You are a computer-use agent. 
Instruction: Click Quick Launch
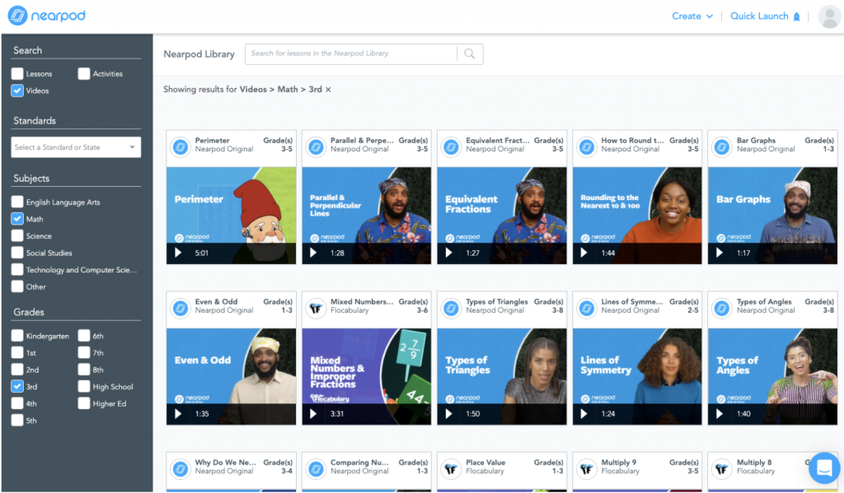(765, 16)
